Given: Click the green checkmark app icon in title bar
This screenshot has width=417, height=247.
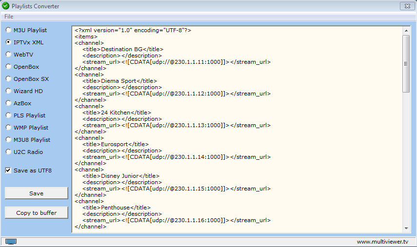Looking at the screenshot, I should point(5,6).
